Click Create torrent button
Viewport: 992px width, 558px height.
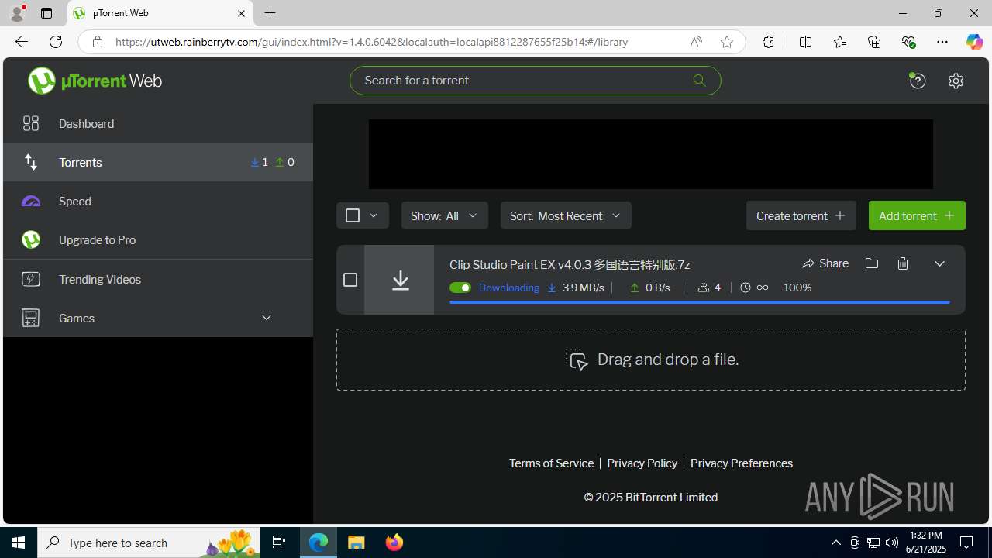801,215
